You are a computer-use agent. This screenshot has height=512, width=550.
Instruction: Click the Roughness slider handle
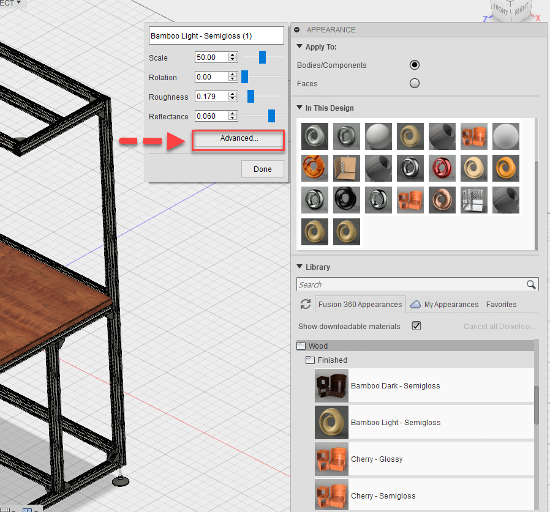click(x=250, y=96)
